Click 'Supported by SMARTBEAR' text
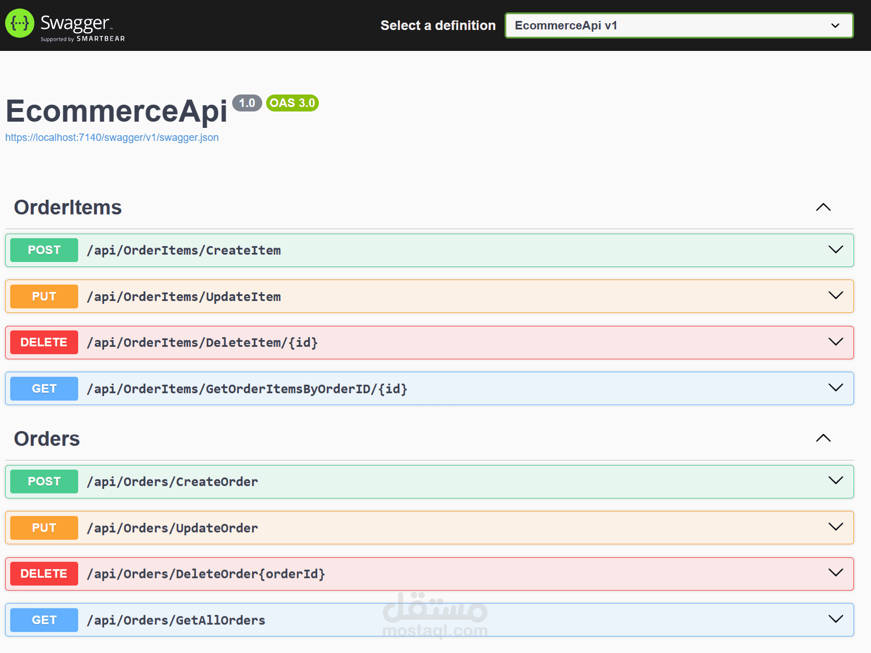 pyautogui.click(x=83, y=39)
